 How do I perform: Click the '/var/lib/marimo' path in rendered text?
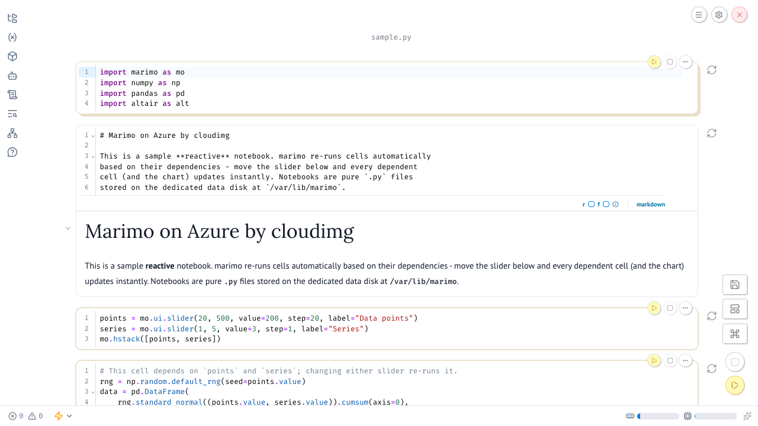[x=423, y=282]
